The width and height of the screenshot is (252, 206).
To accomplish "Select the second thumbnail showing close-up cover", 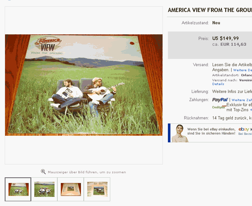I will click(44, 189).
